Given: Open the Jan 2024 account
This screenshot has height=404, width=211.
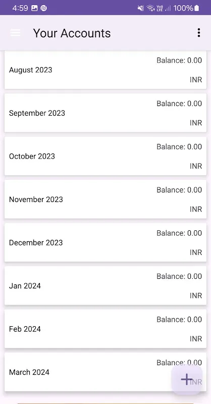Looking at the screenshot, I should (105, 285).
